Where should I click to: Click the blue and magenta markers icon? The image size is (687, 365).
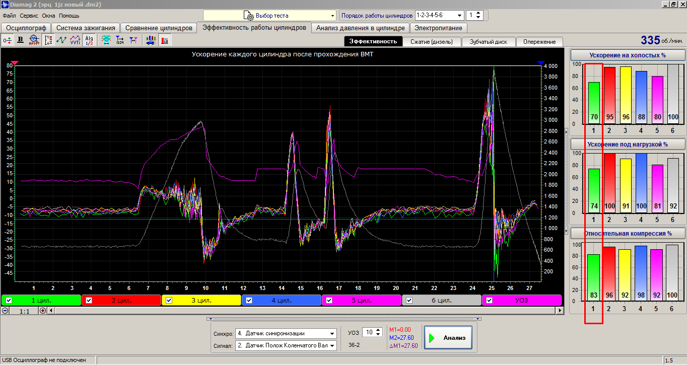tap(133, 40)
